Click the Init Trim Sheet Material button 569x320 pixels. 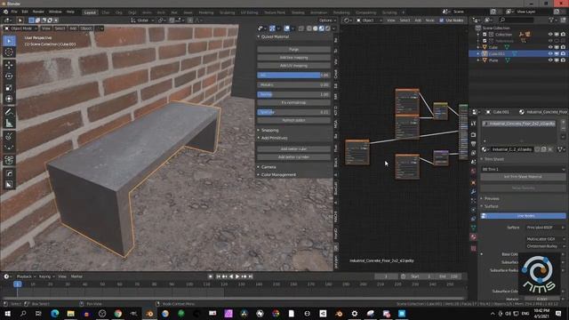tap(524, 177)
